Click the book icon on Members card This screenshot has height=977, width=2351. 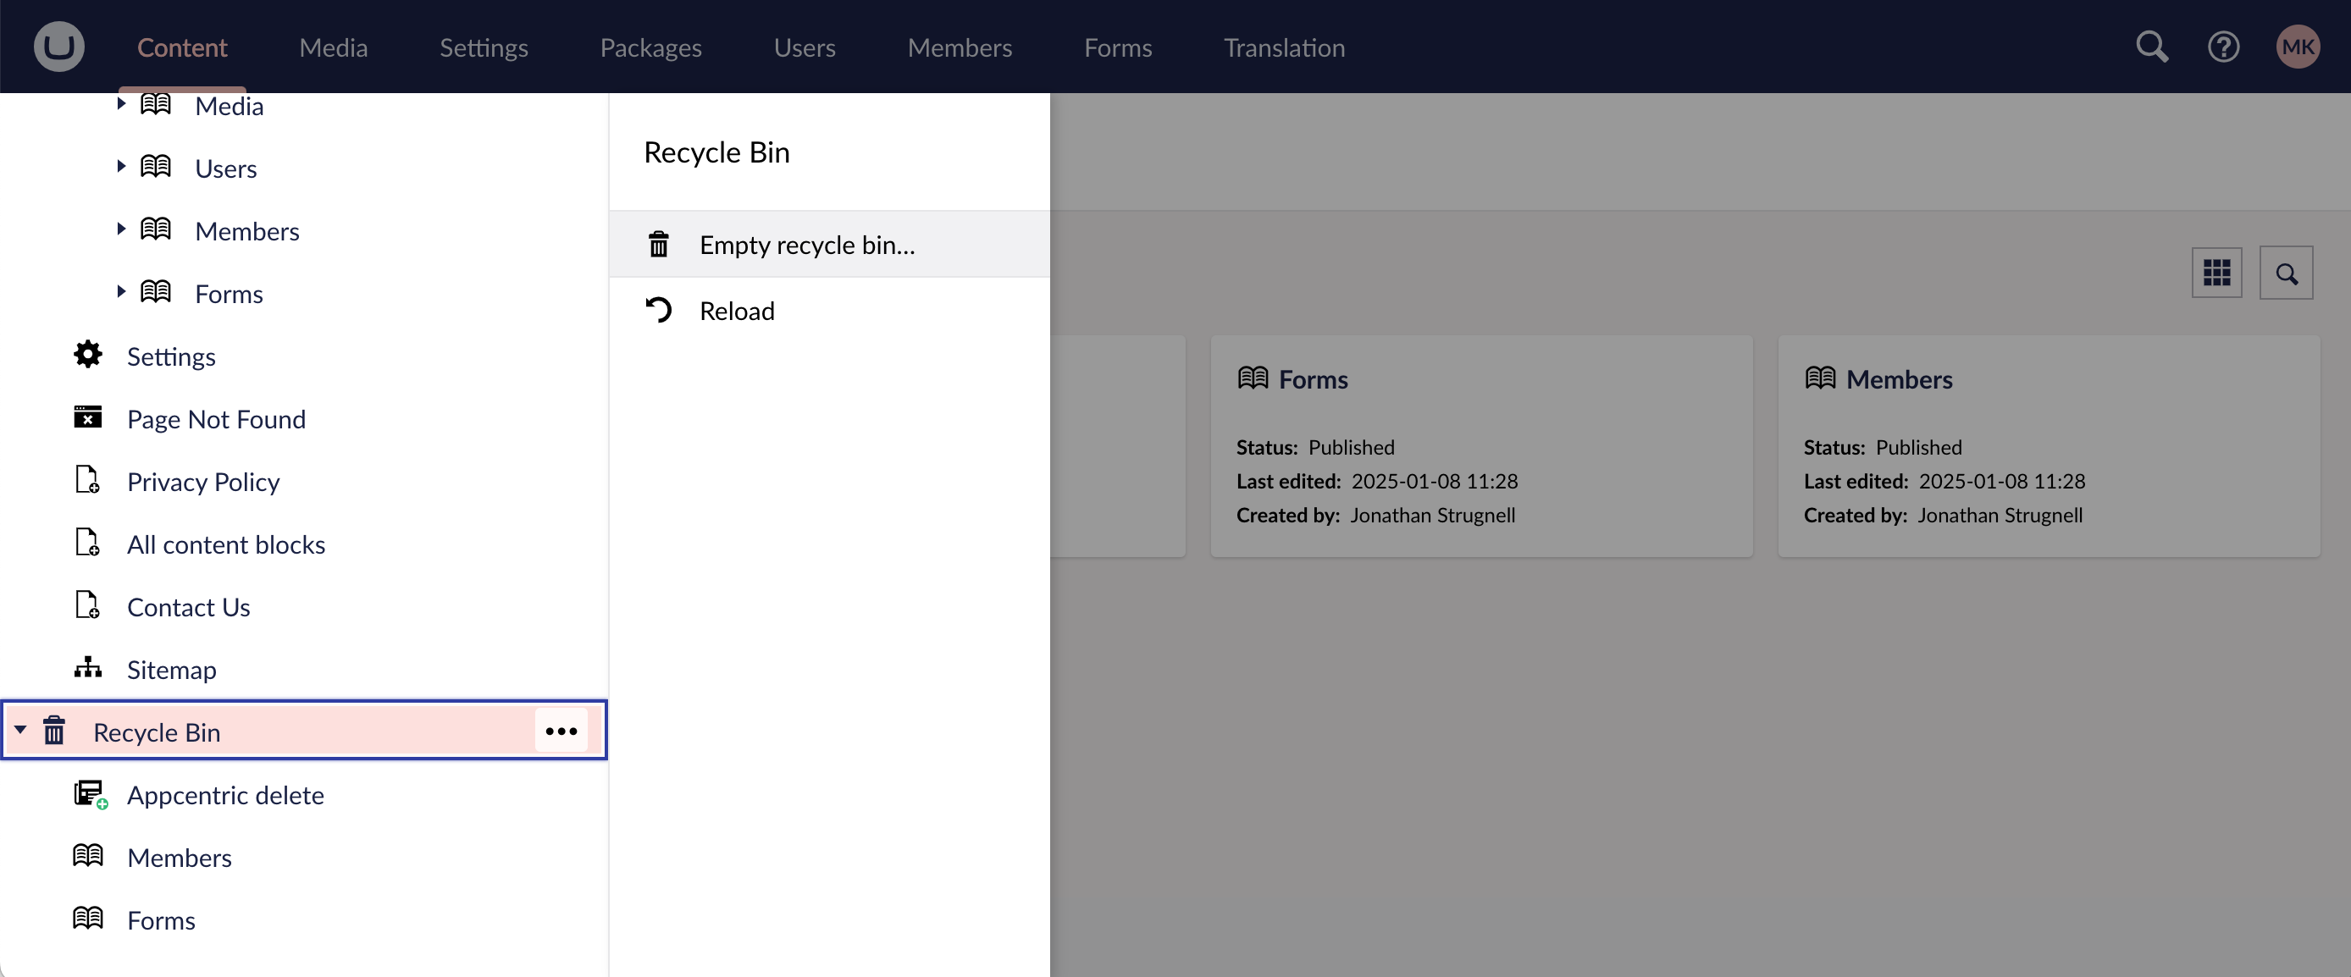pos(1820,378)
